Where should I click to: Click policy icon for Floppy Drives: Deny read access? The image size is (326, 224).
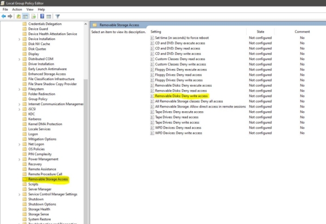pyautogui.click(x=152, y=75)
